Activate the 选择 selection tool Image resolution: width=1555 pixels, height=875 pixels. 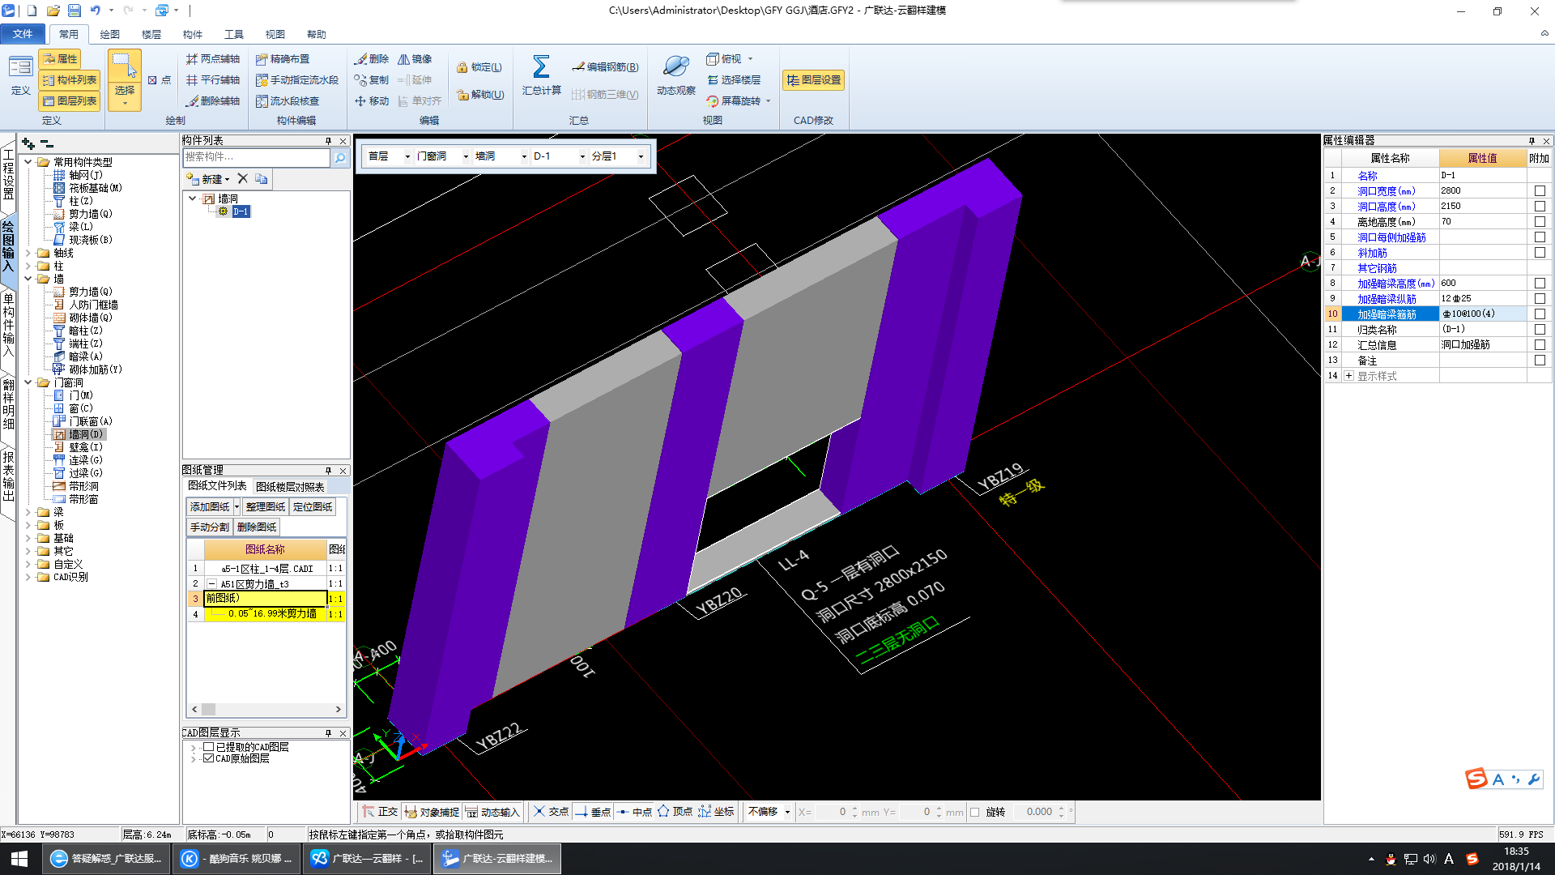[125, 79]
